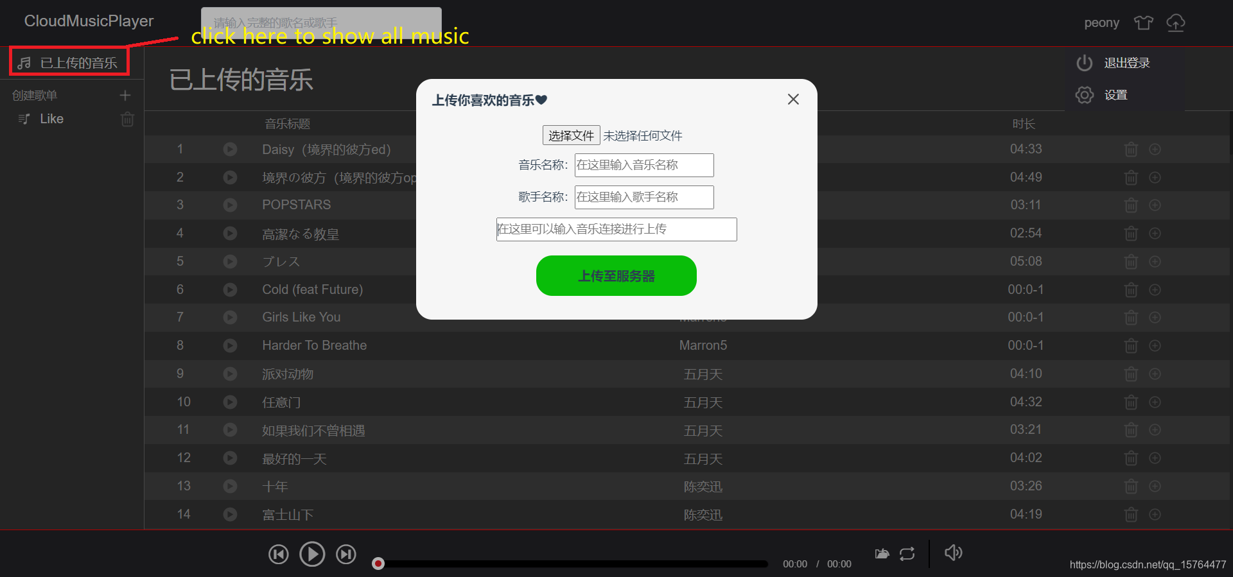This screenshot has width=1233, height=577.
Task: Delete the Like playlist via trash icon
Action: click(x=127, y=119)
